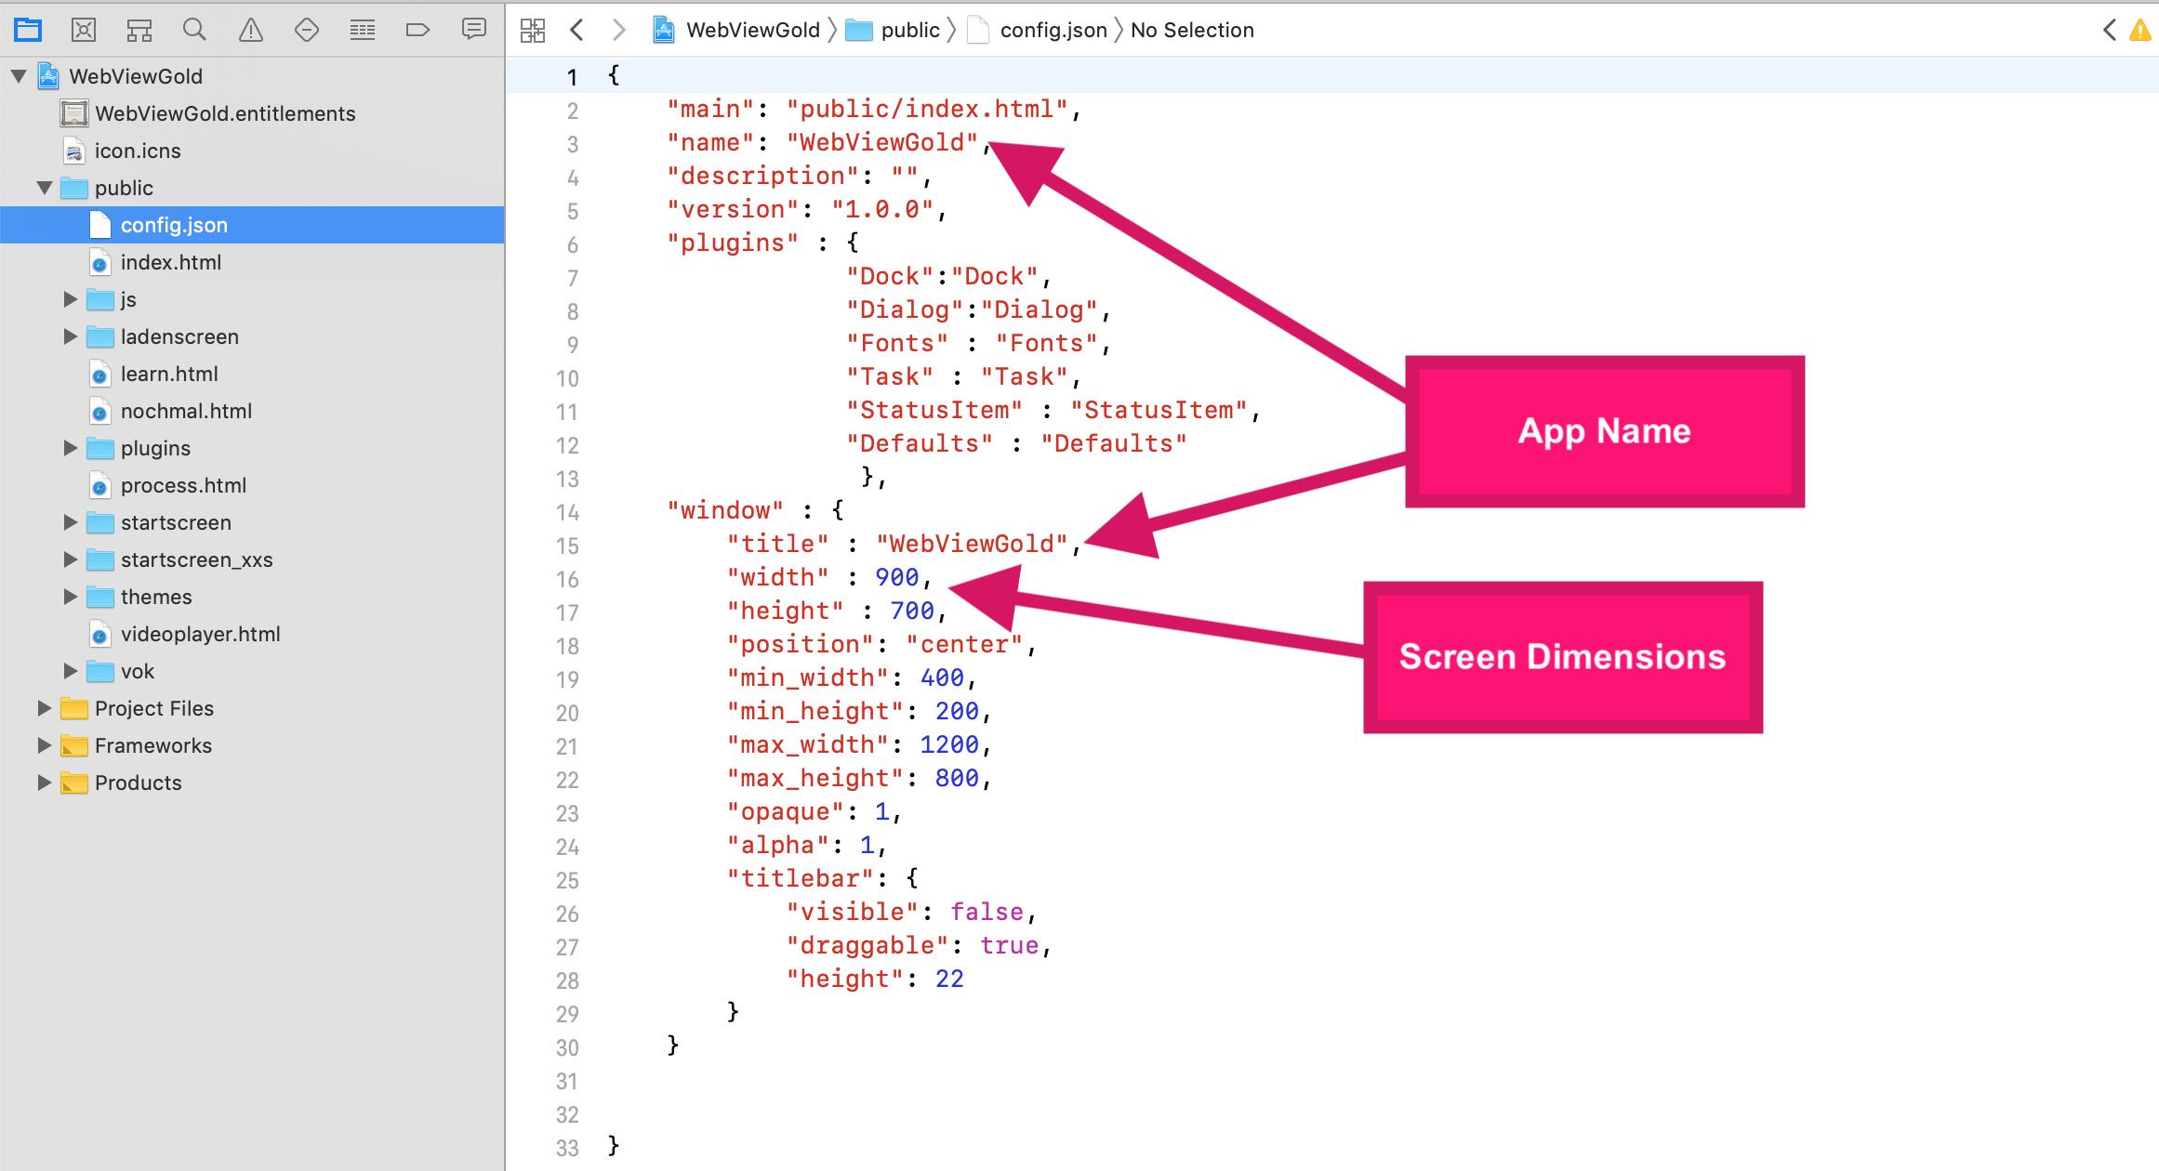The image size is (2159, 1171).
Task: Click line number 14 in the gutter
Action: click(567, 512)
